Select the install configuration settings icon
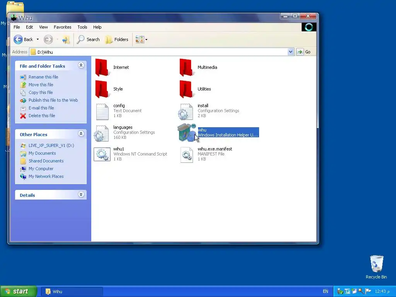The image size is (396, 297). point(186,111)
